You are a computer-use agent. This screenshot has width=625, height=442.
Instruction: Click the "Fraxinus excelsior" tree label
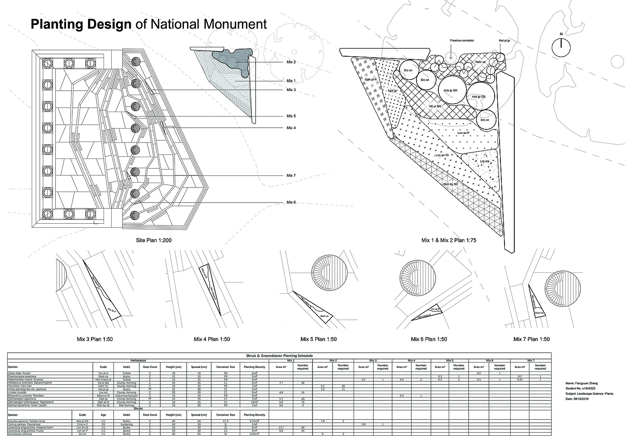462,41
